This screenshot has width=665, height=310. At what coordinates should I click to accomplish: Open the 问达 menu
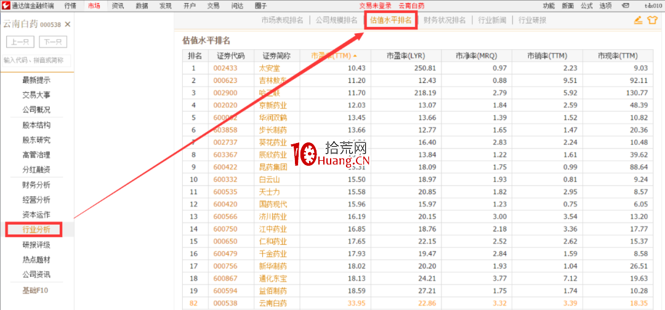[x=237, y=6]
